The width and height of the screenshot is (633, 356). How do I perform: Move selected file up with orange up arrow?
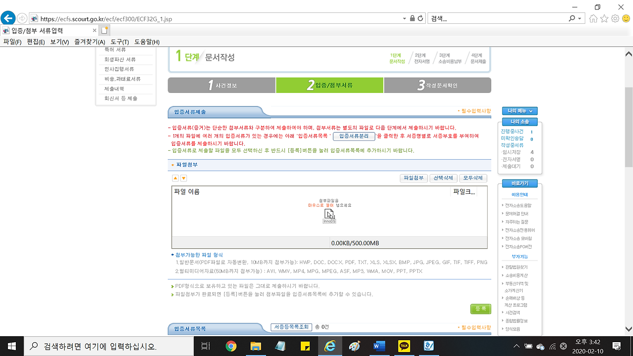(x=175, y=178)
